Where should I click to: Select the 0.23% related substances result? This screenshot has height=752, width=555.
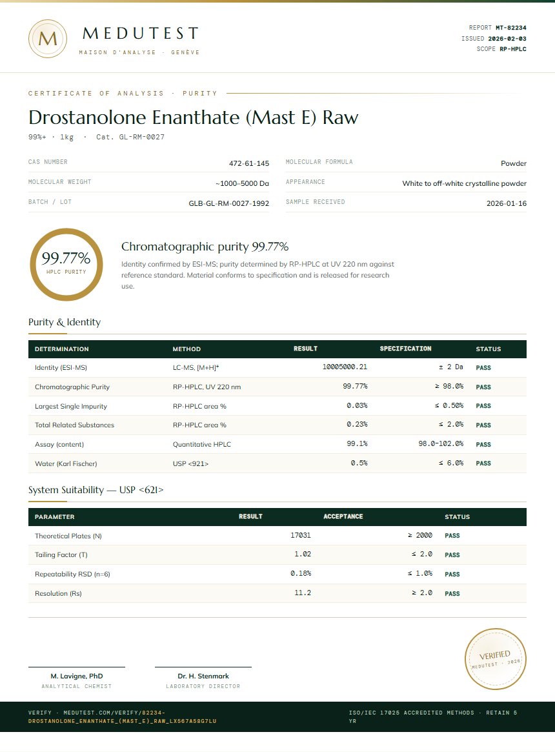(x=357, y=425)
